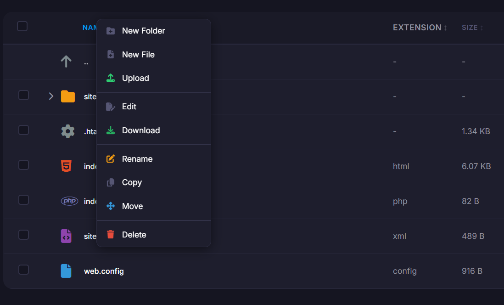
Task: Open the web.config file name
Action: pyautogui.click(x=104, y=271)
